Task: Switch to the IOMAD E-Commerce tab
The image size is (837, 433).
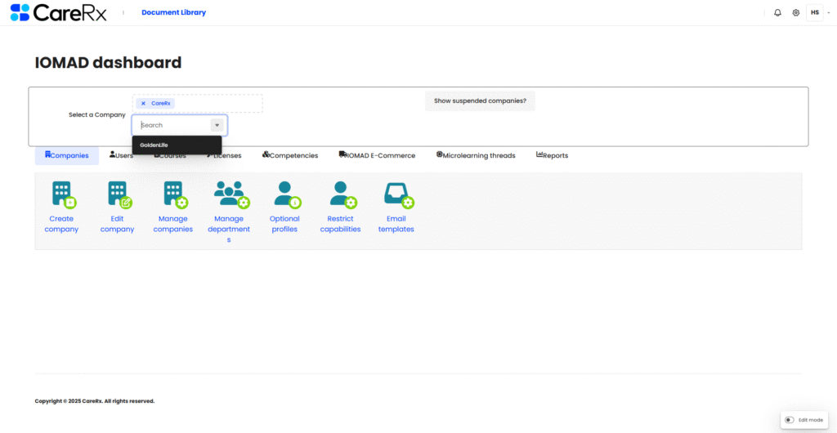Action: 377,156
